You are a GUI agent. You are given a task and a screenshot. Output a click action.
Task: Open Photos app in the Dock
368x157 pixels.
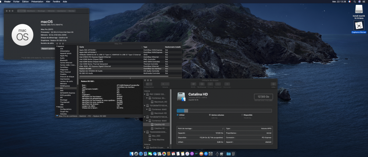pyautogui.click(x=164, y=154)
